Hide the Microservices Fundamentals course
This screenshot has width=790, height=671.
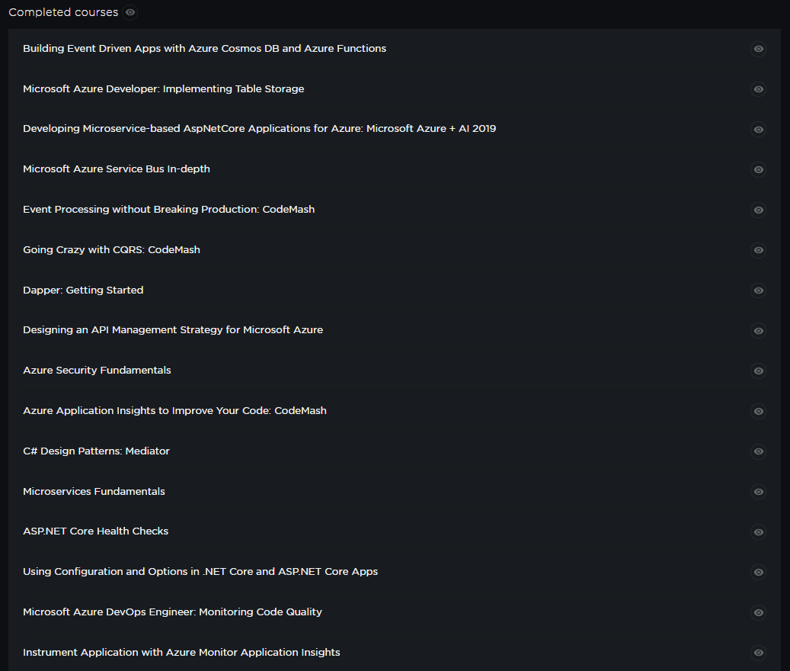tap(758, 492)
